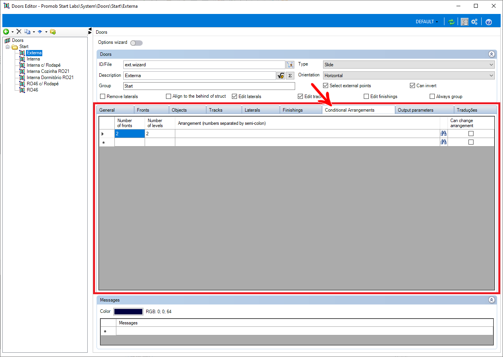503x357 pixels.
Task: Click the sigma icon beside Description
Action: [290, 76]
